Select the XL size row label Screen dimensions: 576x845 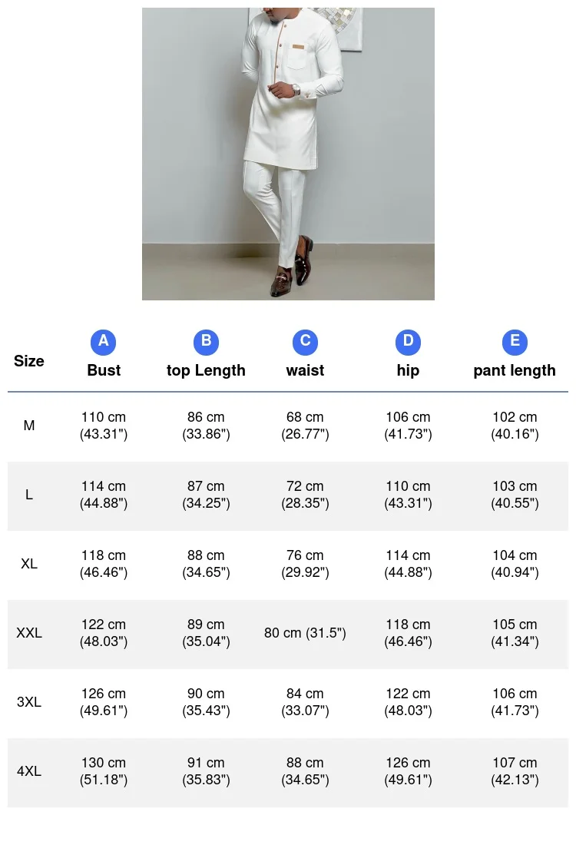(29, 564)
